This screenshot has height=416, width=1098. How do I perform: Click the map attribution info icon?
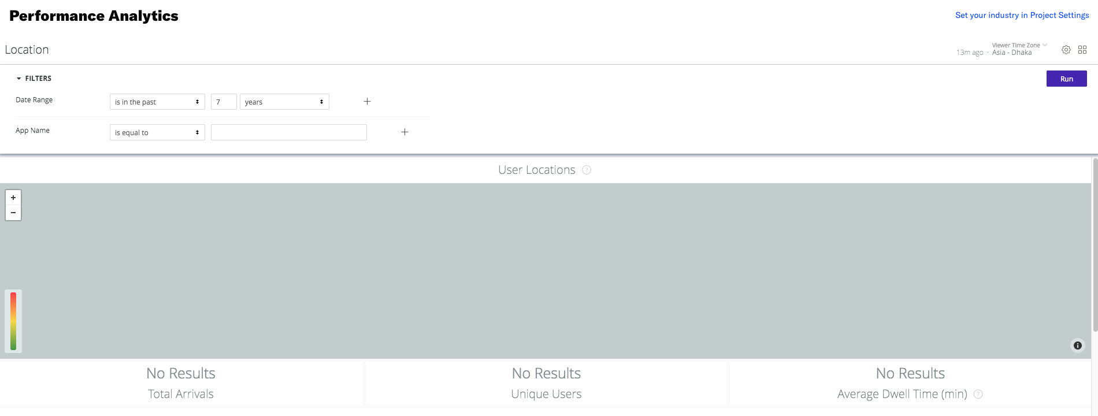point(1077,346)
